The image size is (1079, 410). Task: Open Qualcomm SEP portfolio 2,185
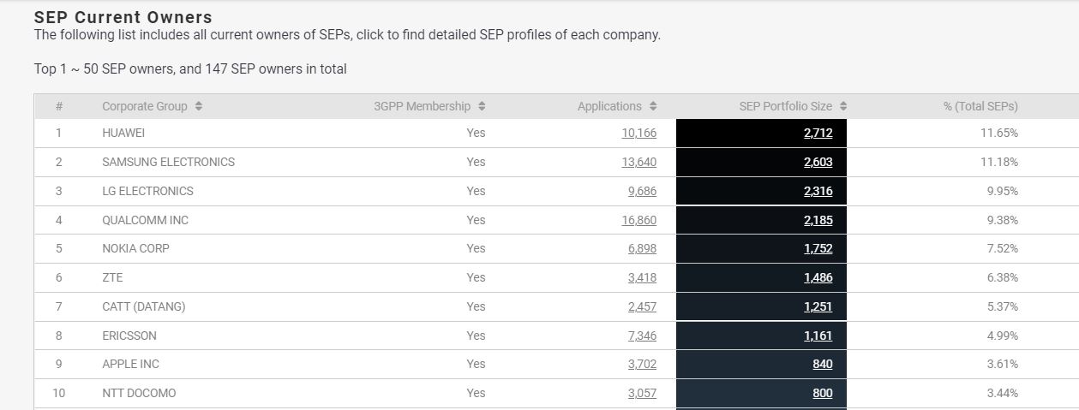(818, 220)
